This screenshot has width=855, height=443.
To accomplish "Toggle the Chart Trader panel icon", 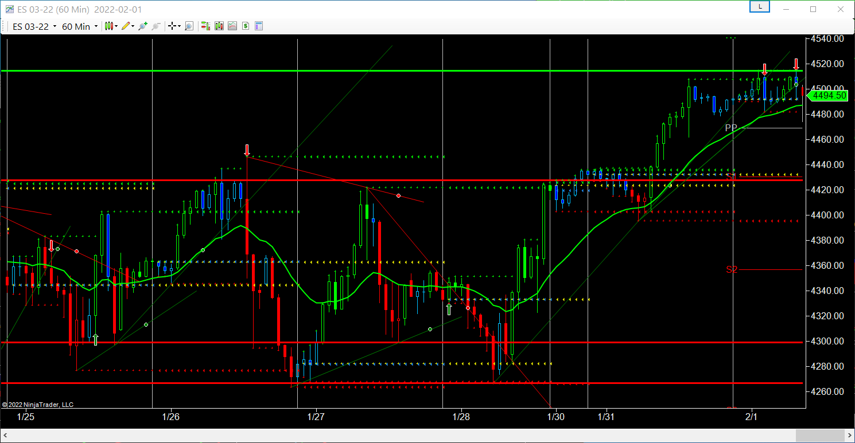I will [205, 26].
